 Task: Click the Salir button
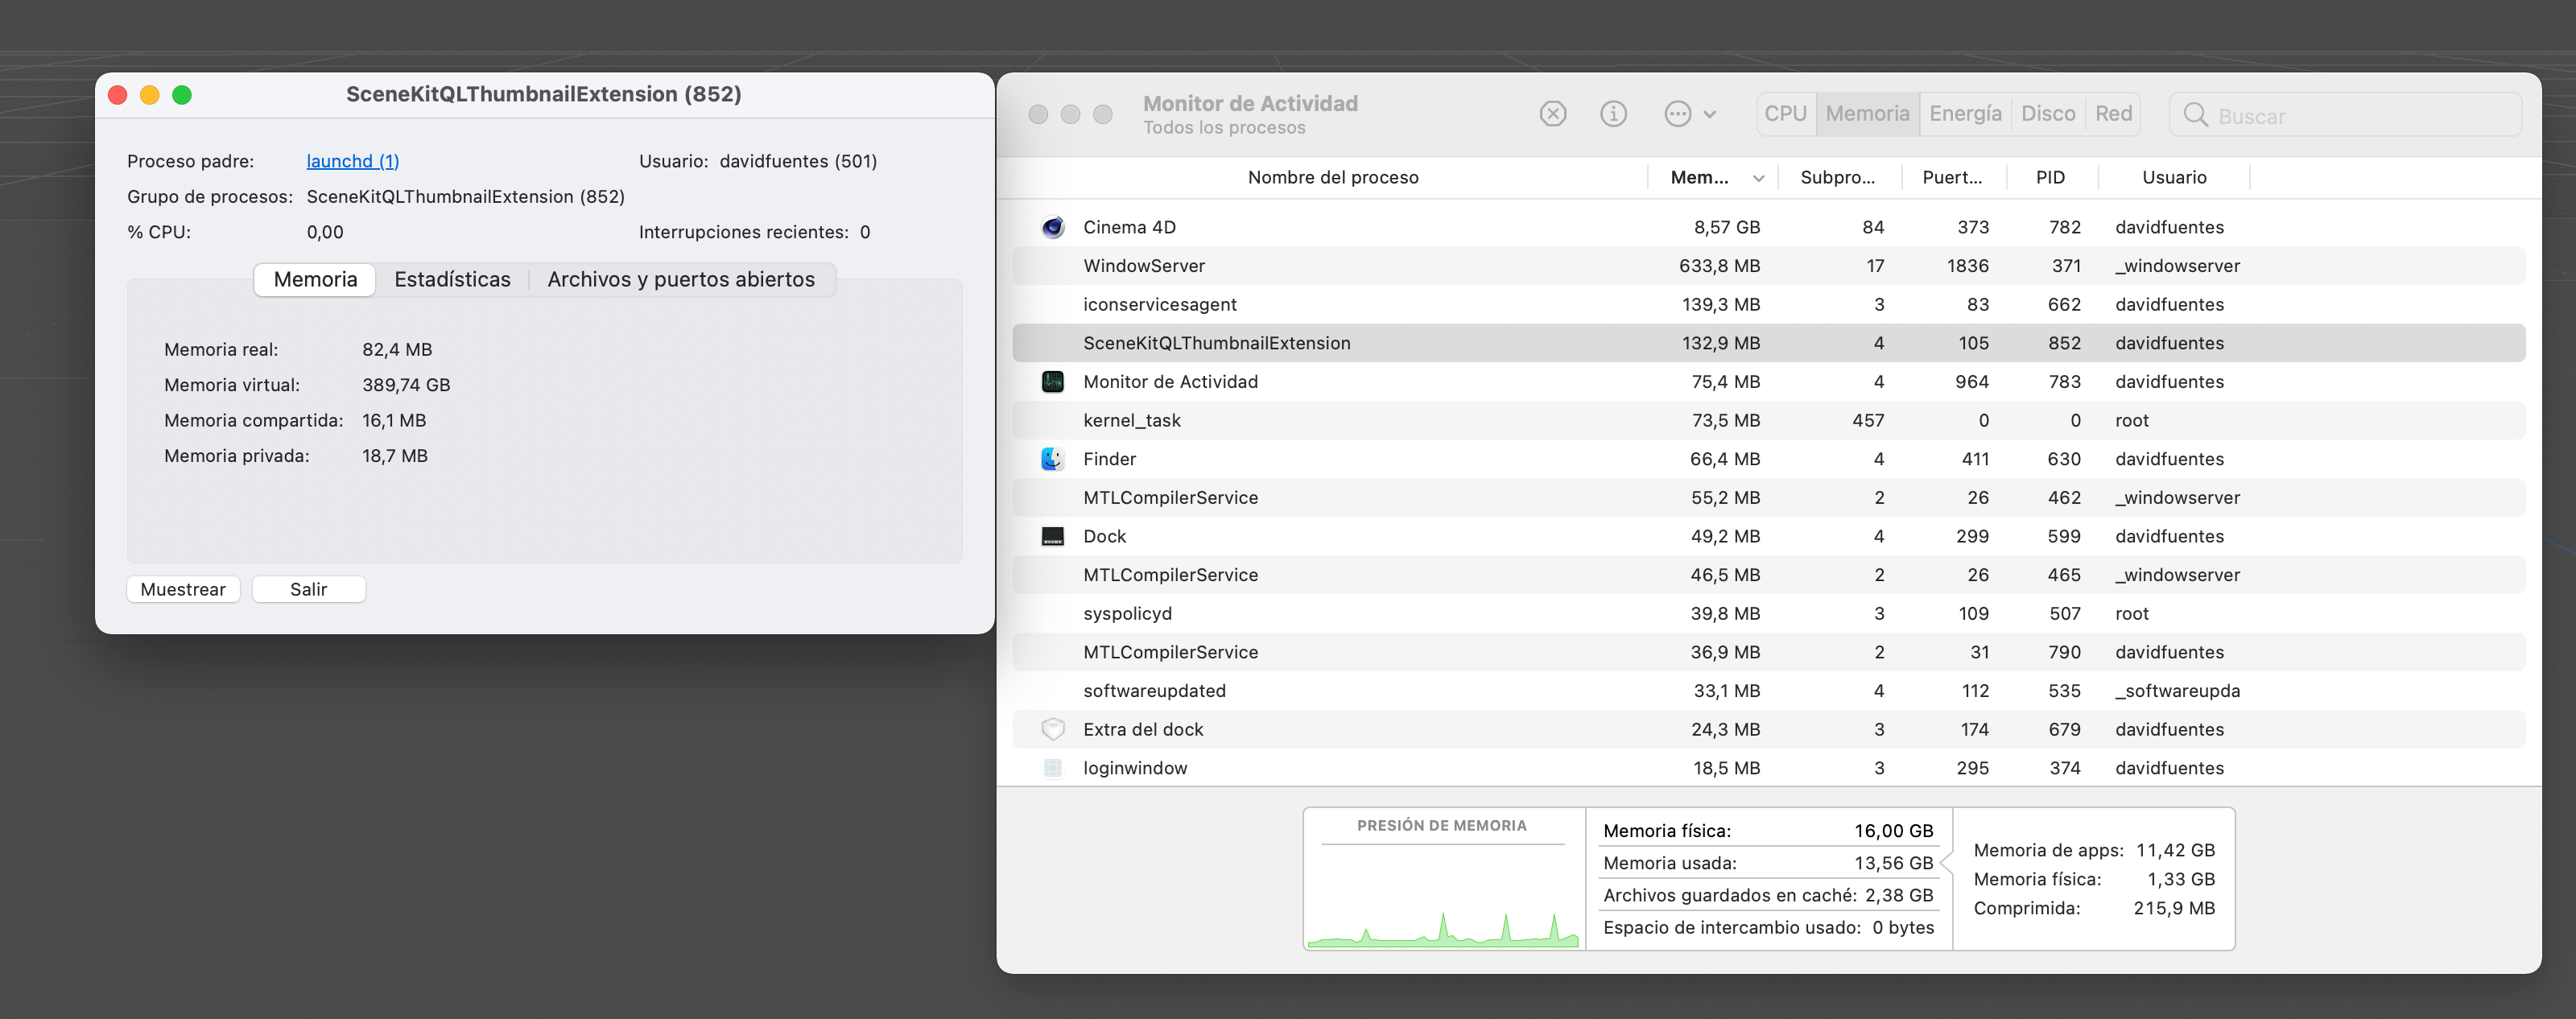point(308,589)
